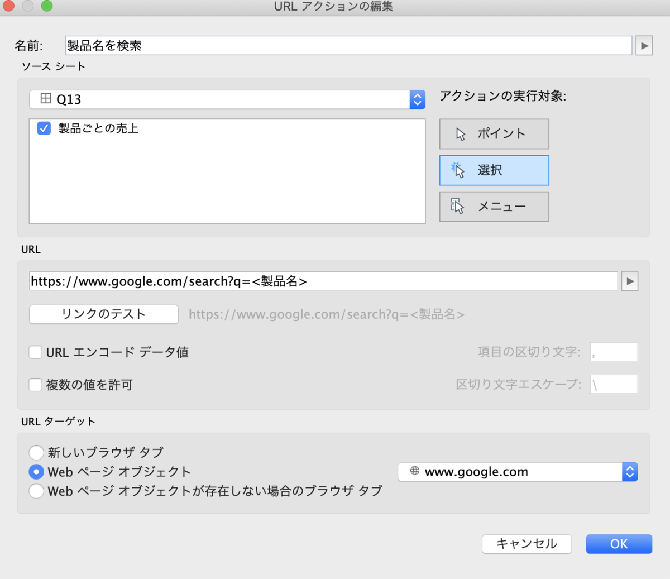Viewport: 670px width, 579px height.
Task: Click the 名前 text field
Action: tap(348, 46)
